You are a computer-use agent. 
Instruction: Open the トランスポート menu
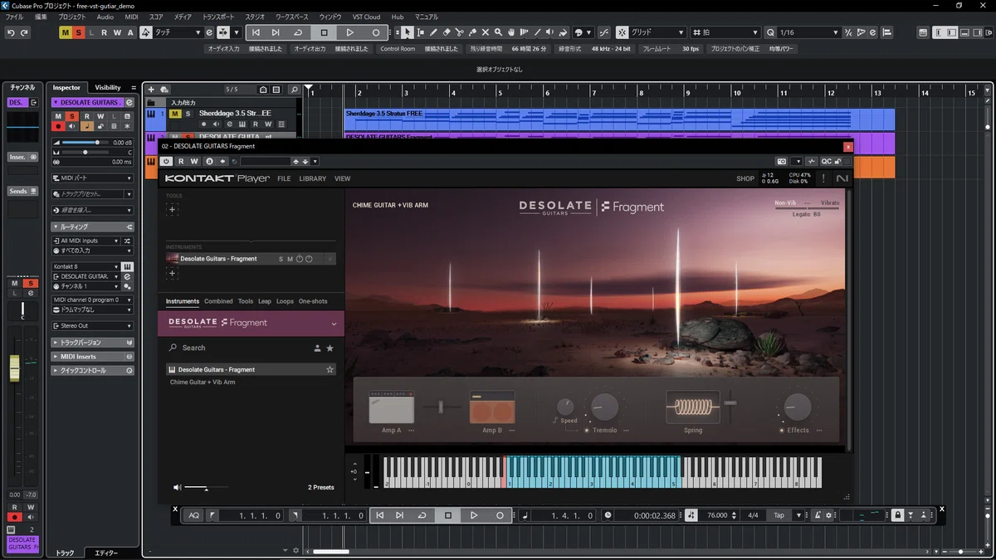218,17
